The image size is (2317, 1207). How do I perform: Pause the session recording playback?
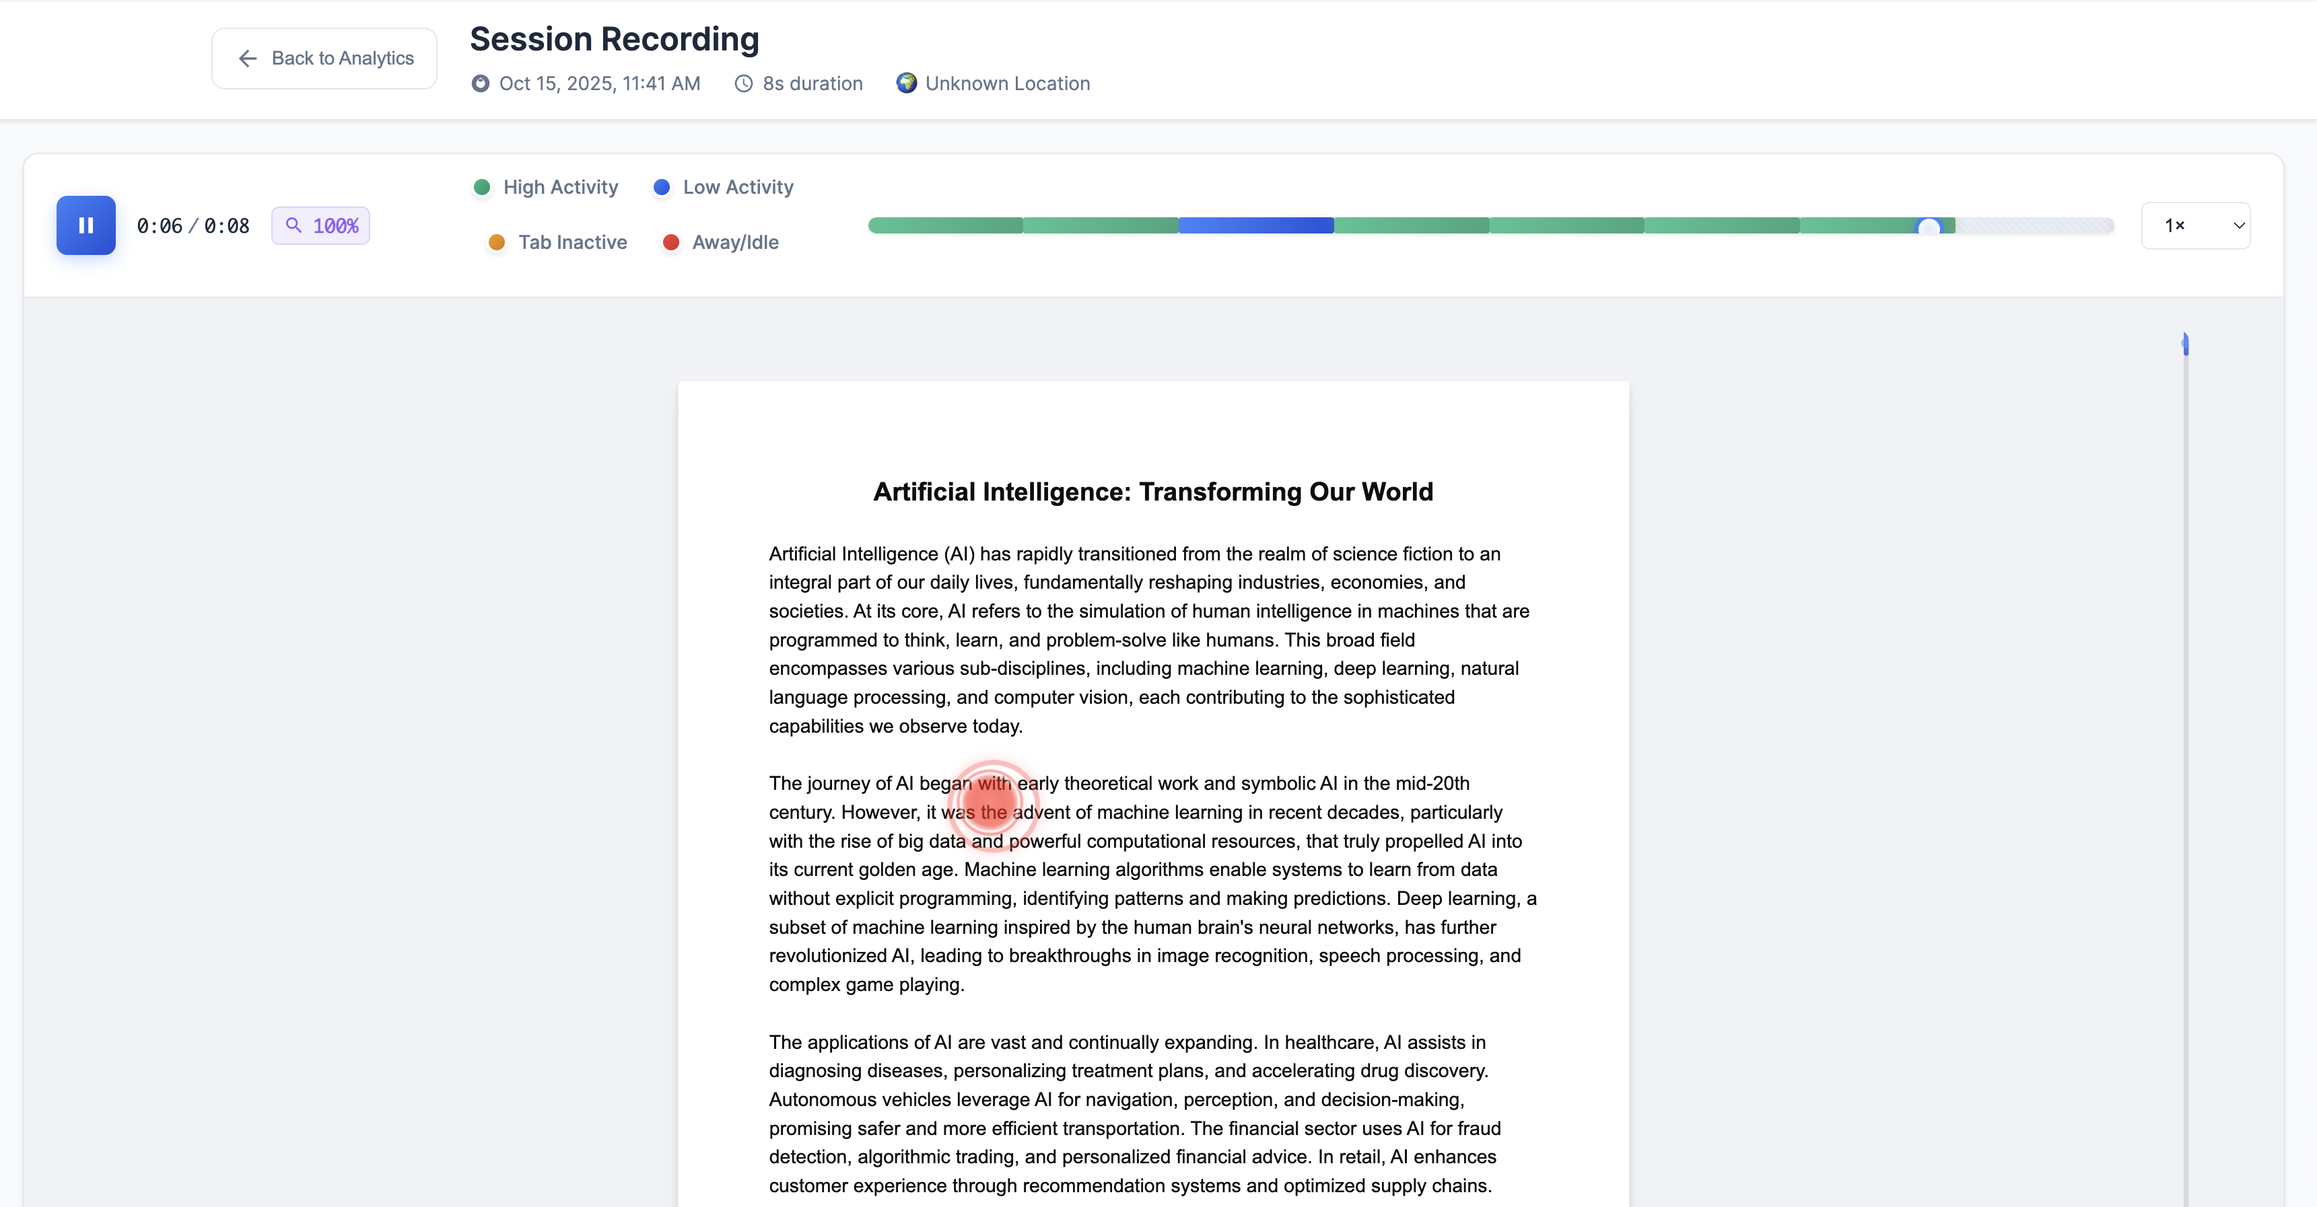point(85,225)
